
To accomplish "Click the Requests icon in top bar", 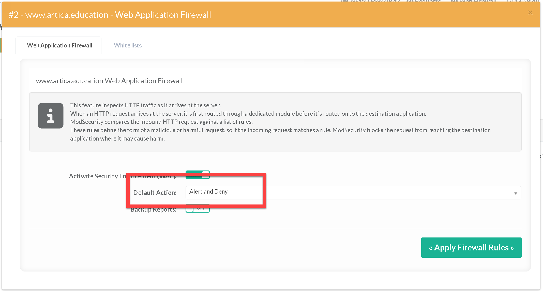I will 410,1.
